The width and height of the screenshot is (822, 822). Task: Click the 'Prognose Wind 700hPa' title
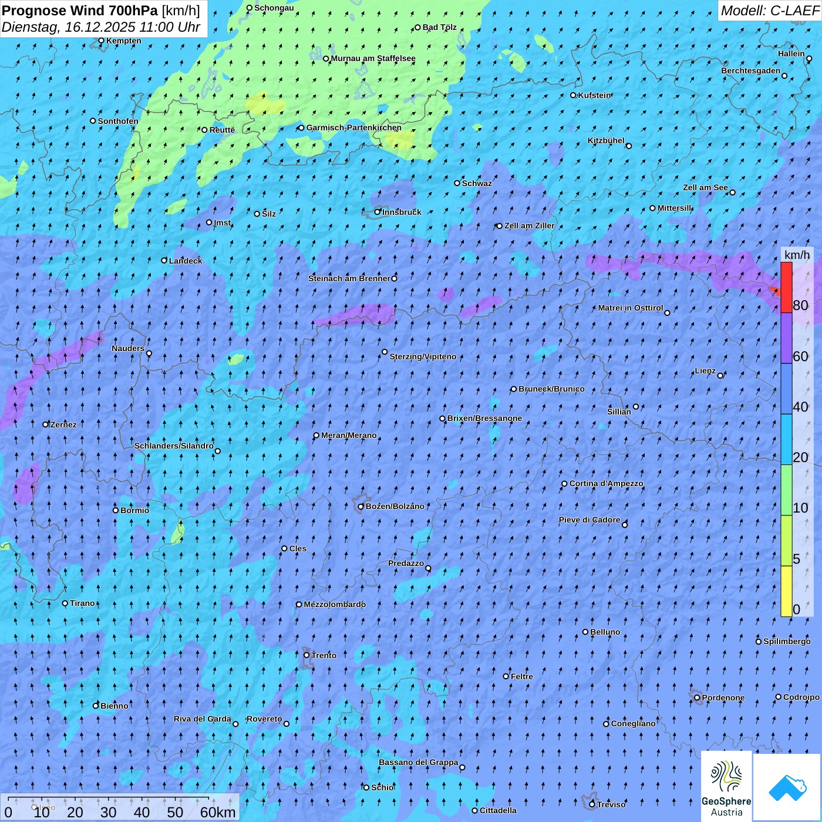pyautogui.click(x=80, y=11)
